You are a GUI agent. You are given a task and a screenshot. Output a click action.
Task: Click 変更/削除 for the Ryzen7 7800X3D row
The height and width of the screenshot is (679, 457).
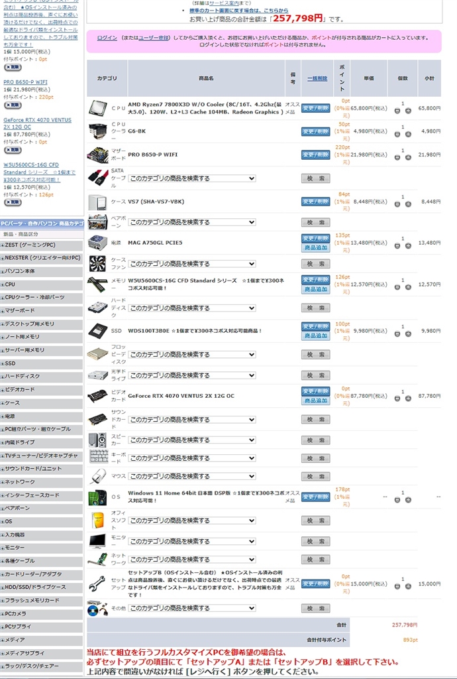point(316,108)
